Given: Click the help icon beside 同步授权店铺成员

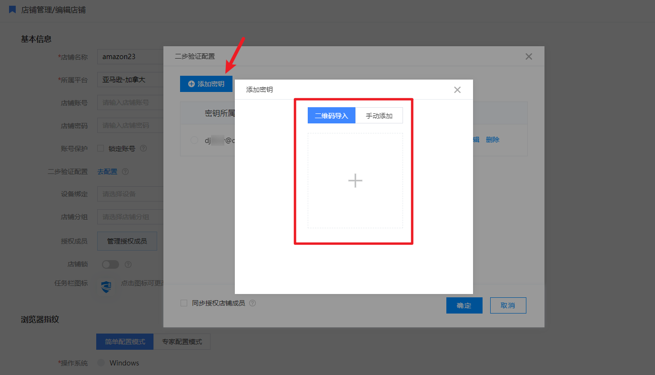Looking at the screenshot, I should pos(252,303).
